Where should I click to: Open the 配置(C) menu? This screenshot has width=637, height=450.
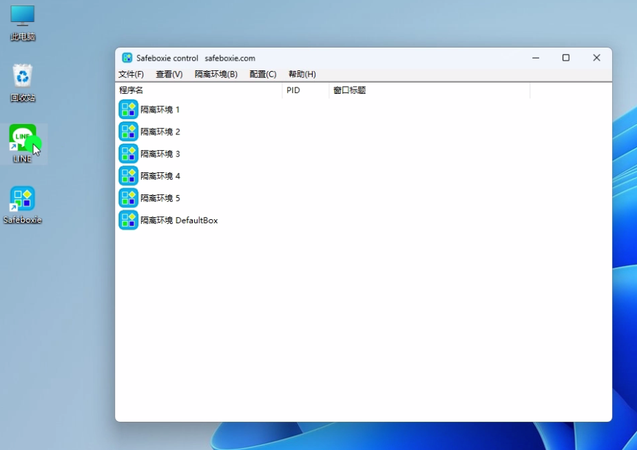coord(263,74)
